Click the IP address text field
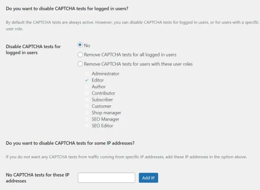 tap(107, 178)
